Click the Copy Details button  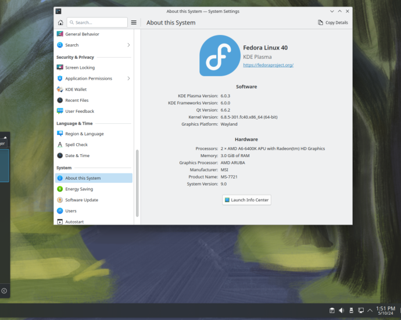point(333,23)
